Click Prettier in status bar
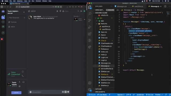Viewport: 171px width, 96px height. [159, 95]
